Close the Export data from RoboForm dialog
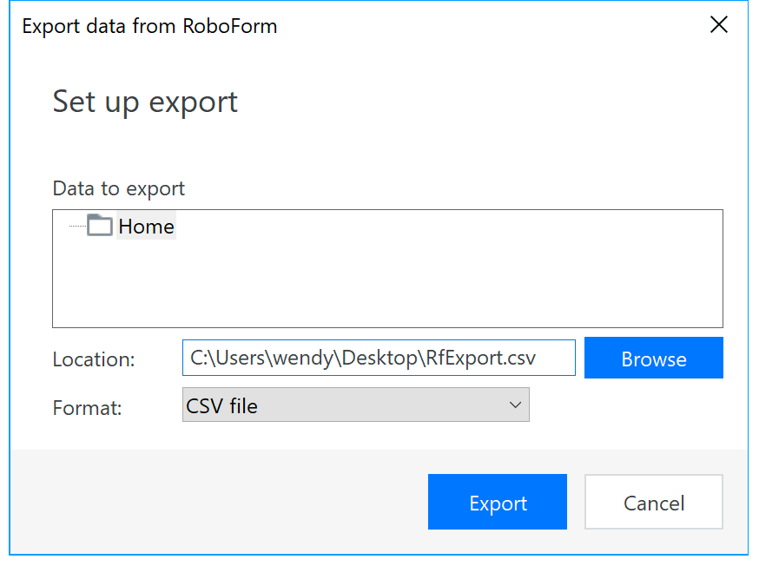 (x=718, y=25)
